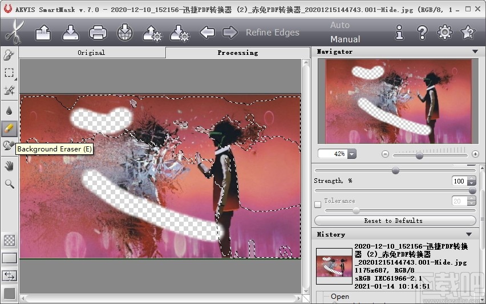Click the Tolerance value spinner arrows

(x=471, y=201)
